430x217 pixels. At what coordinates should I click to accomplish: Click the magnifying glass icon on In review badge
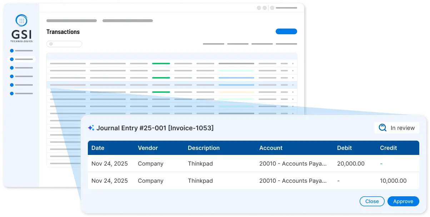point(382,127)
